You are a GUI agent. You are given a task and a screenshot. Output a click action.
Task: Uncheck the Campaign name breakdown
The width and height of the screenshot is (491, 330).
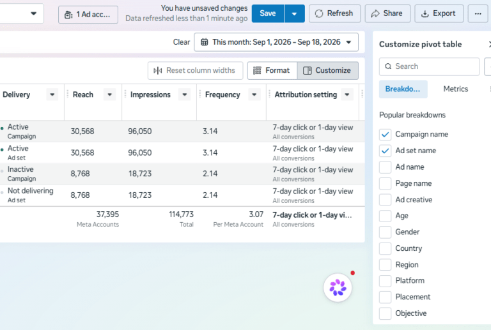385,135
